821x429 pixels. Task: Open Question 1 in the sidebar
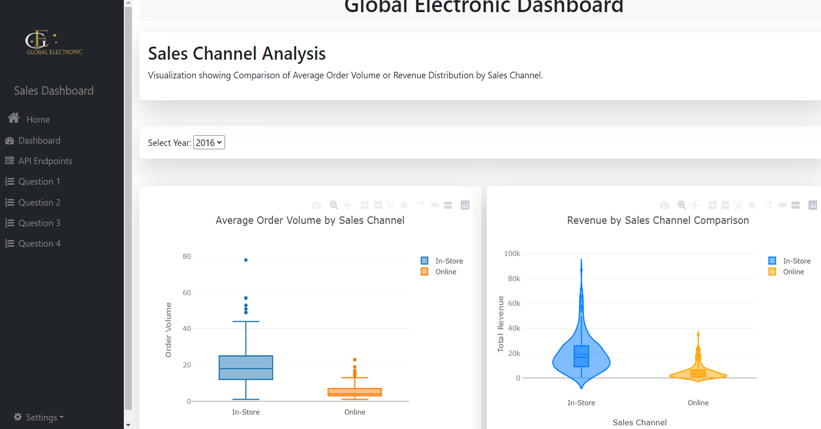click(x=39, y=182)
